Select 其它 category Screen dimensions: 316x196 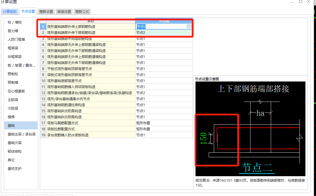point(11,160)
